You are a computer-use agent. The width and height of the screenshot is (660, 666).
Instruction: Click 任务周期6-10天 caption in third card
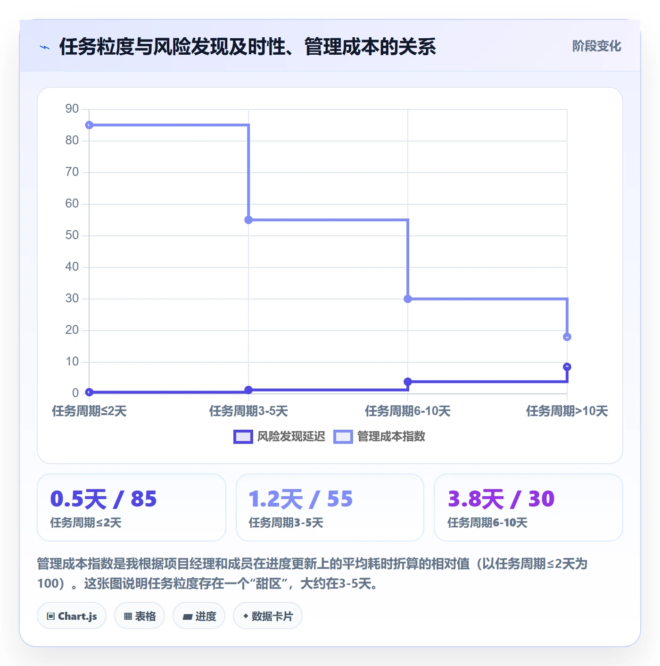(487, 523)
